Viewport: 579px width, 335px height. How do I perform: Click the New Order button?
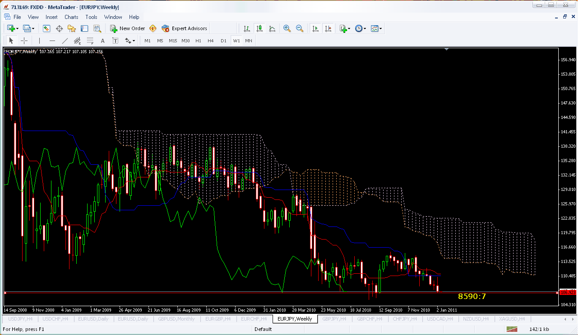tap(127, 28)
